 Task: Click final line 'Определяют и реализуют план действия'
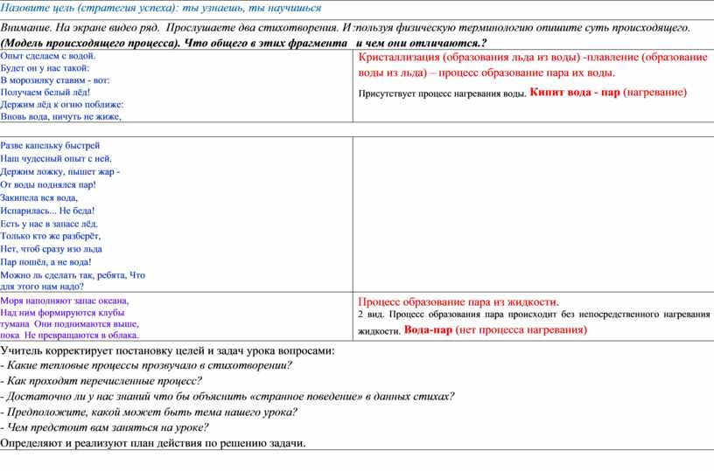pos(153,443)
